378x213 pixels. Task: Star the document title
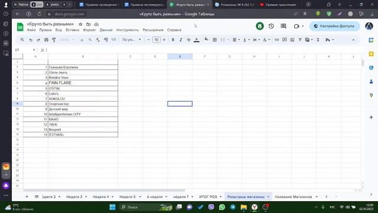[x=80, y=24]
